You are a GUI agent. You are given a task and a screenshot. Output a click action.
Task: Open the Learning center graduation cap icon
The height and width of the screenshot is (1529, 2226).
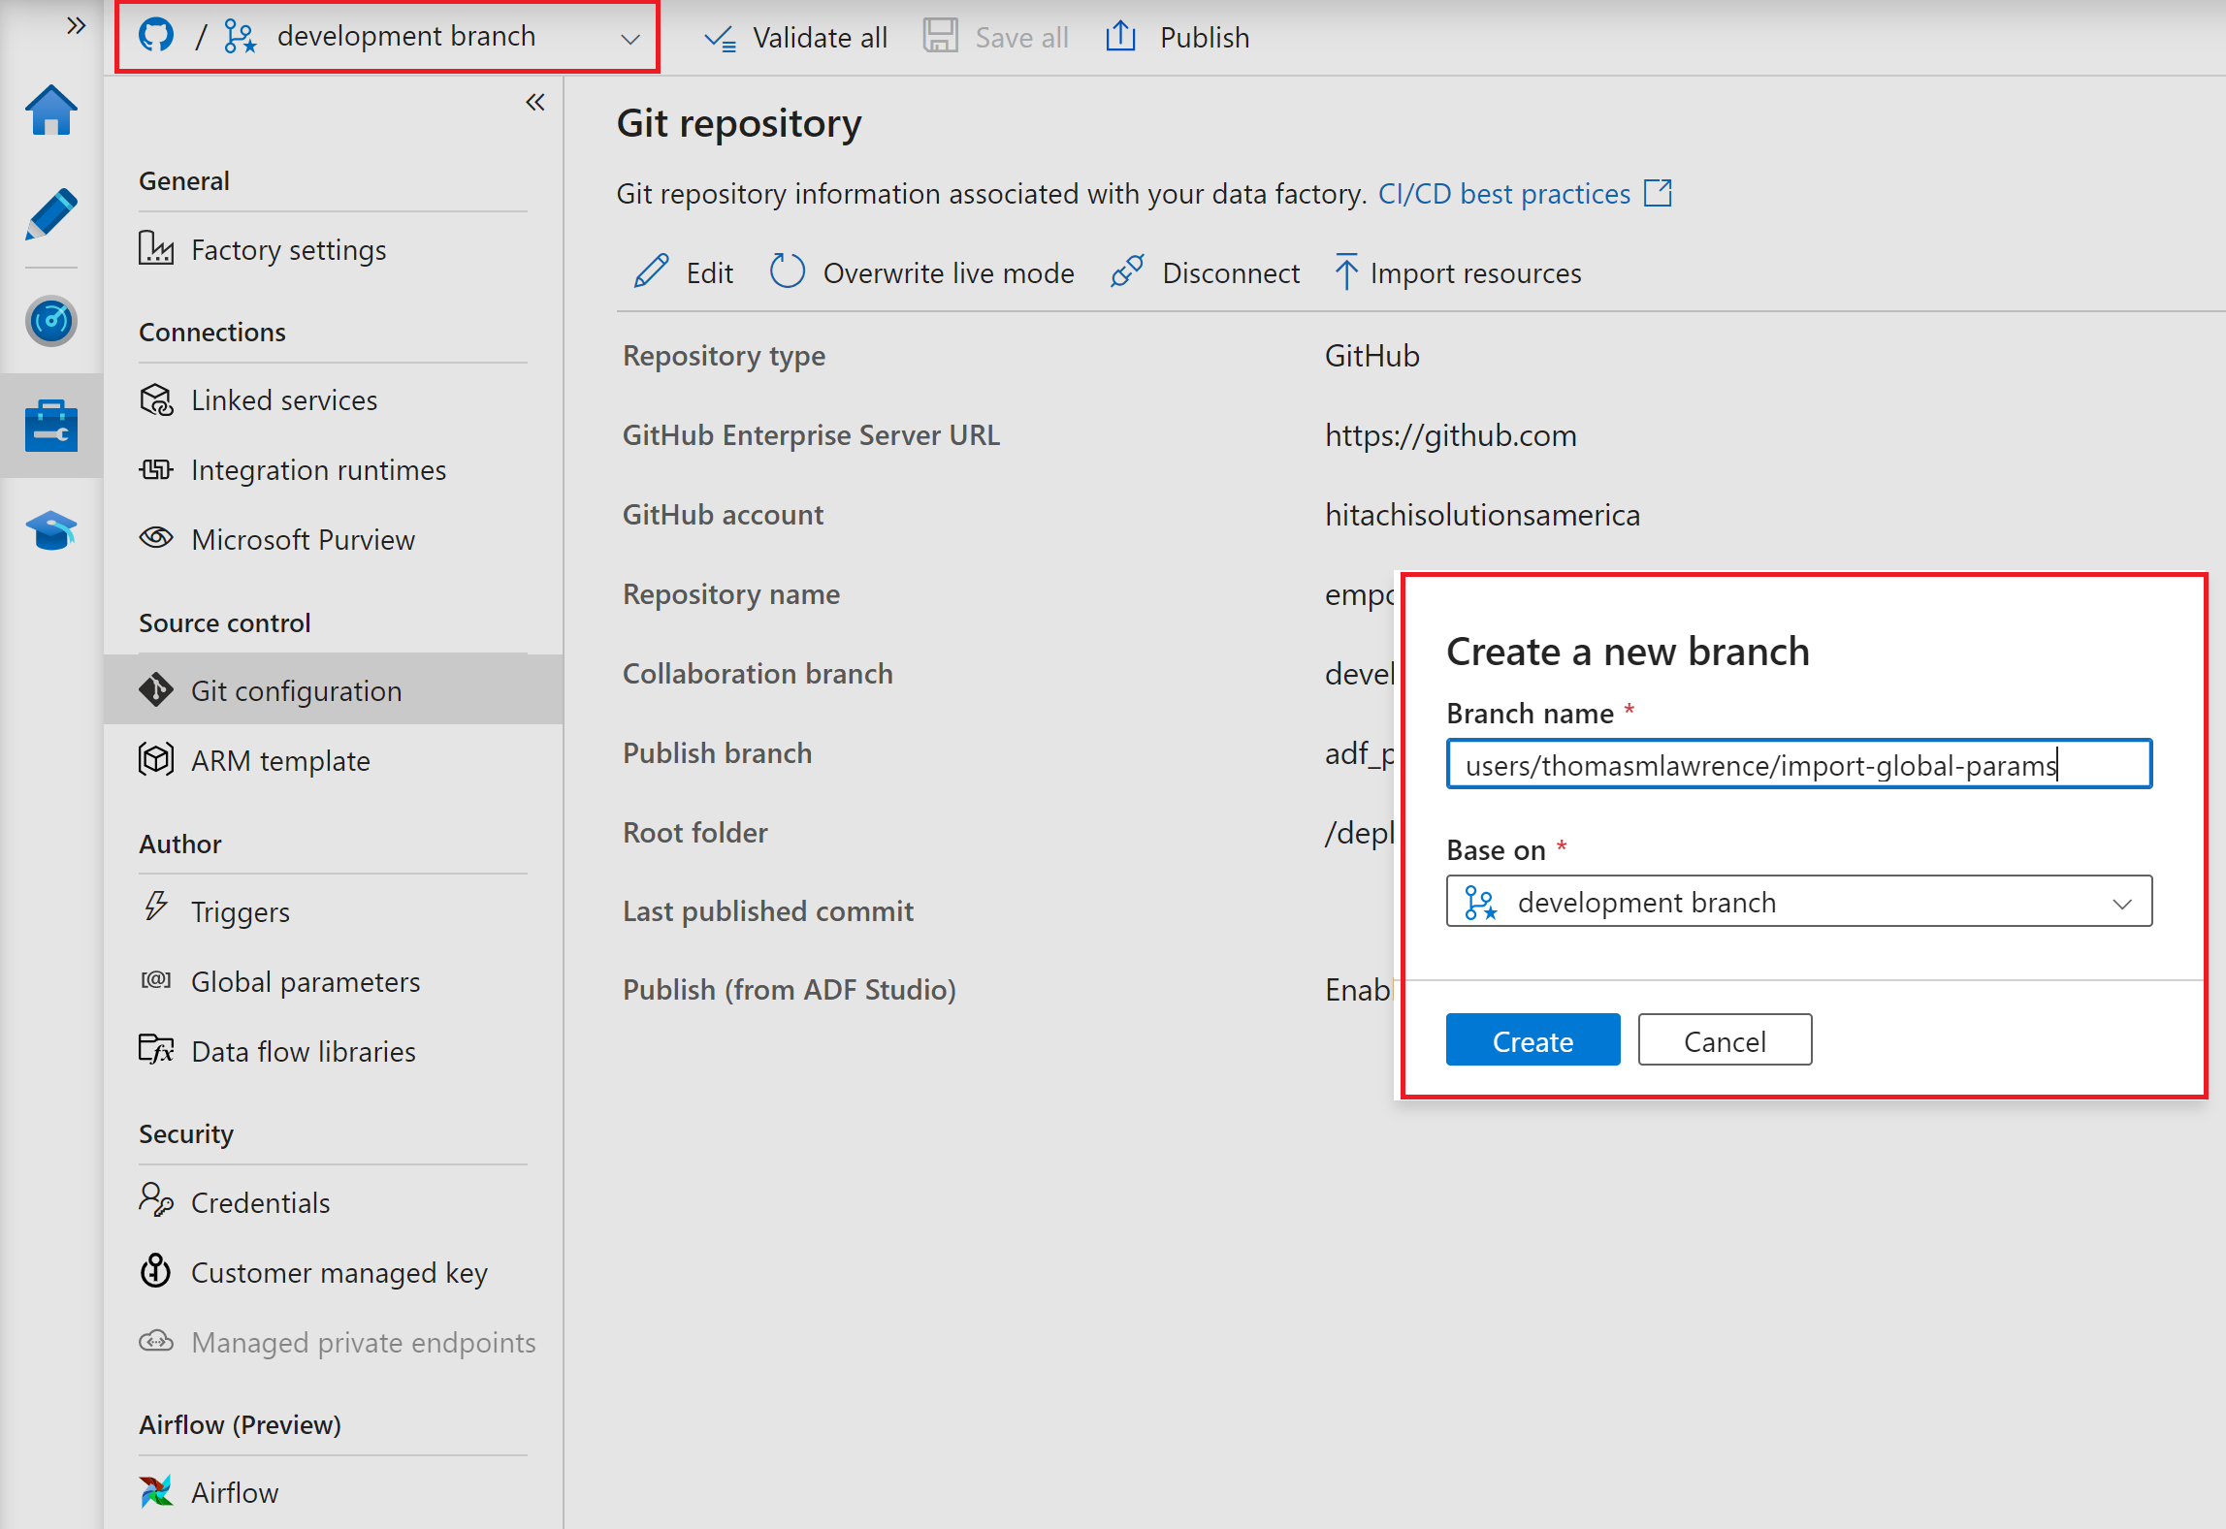click(x=50, y=530)
